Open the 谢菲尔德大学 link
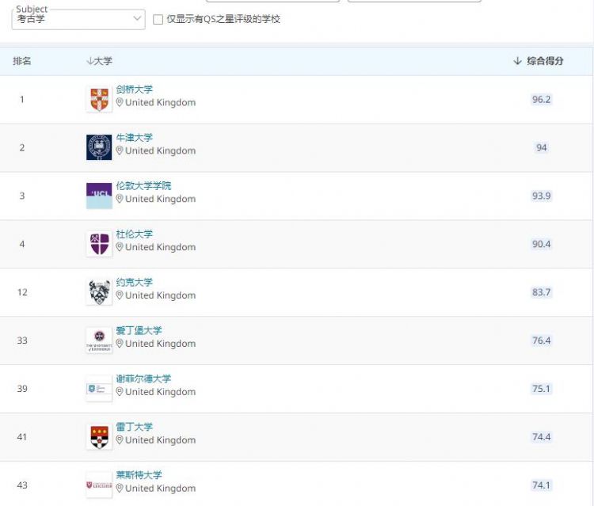 [143, 379]
